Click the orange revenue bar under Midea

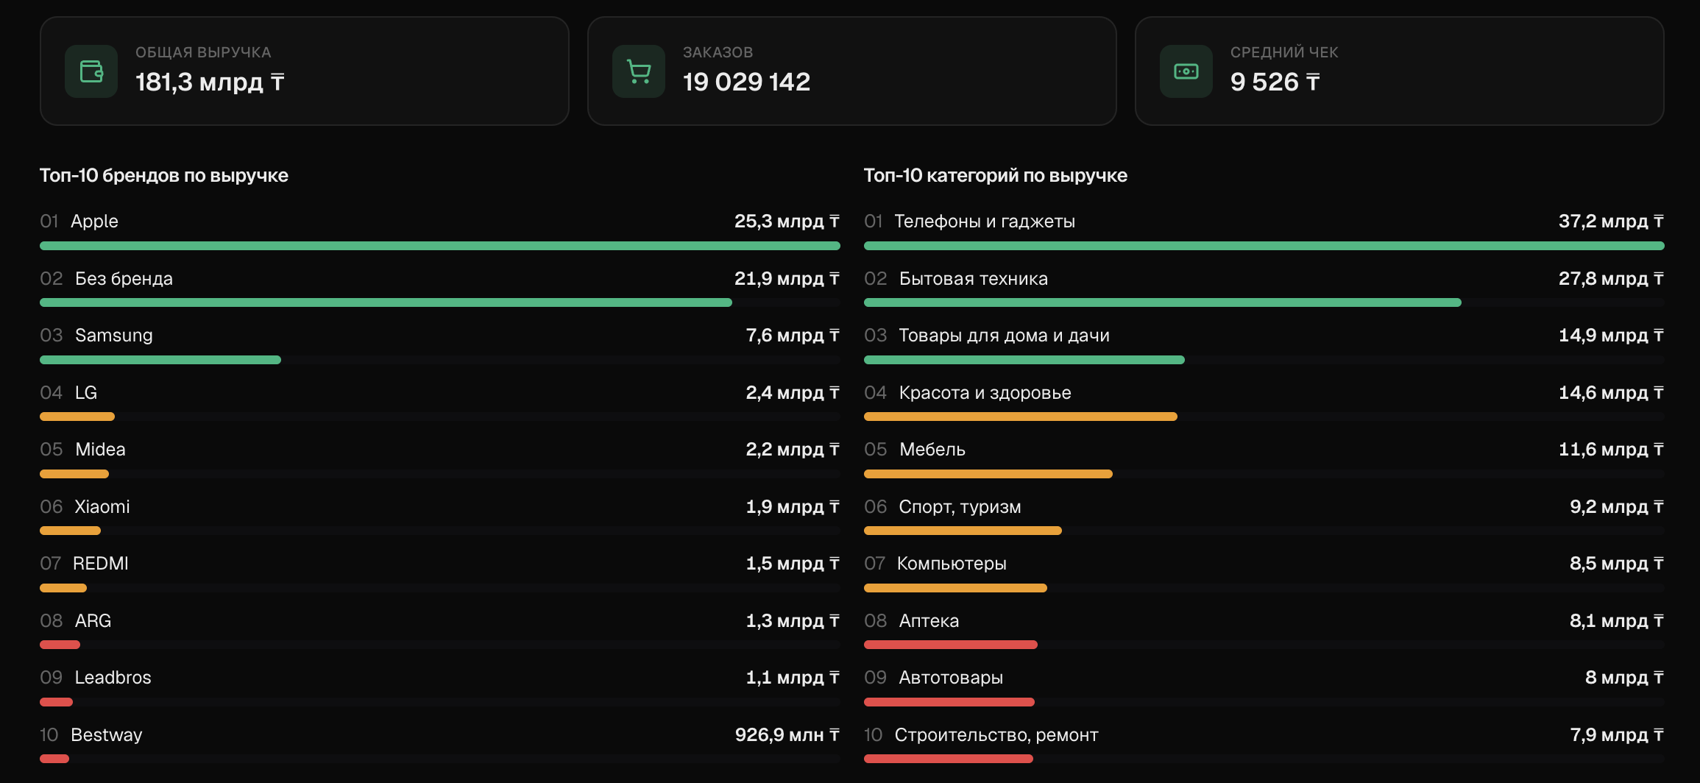tap(74, 474)
